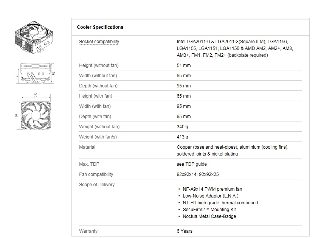Click the 340 g weight value
This screenshot has width=321, height=238.
182,127
